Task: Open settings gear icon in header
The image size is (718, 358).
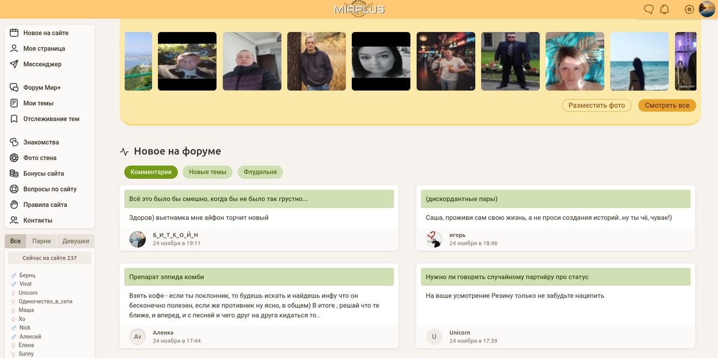Action: coord(689,9)
